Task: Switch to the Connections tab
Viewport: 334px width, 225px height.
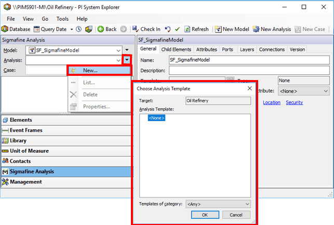Action: 272,49
